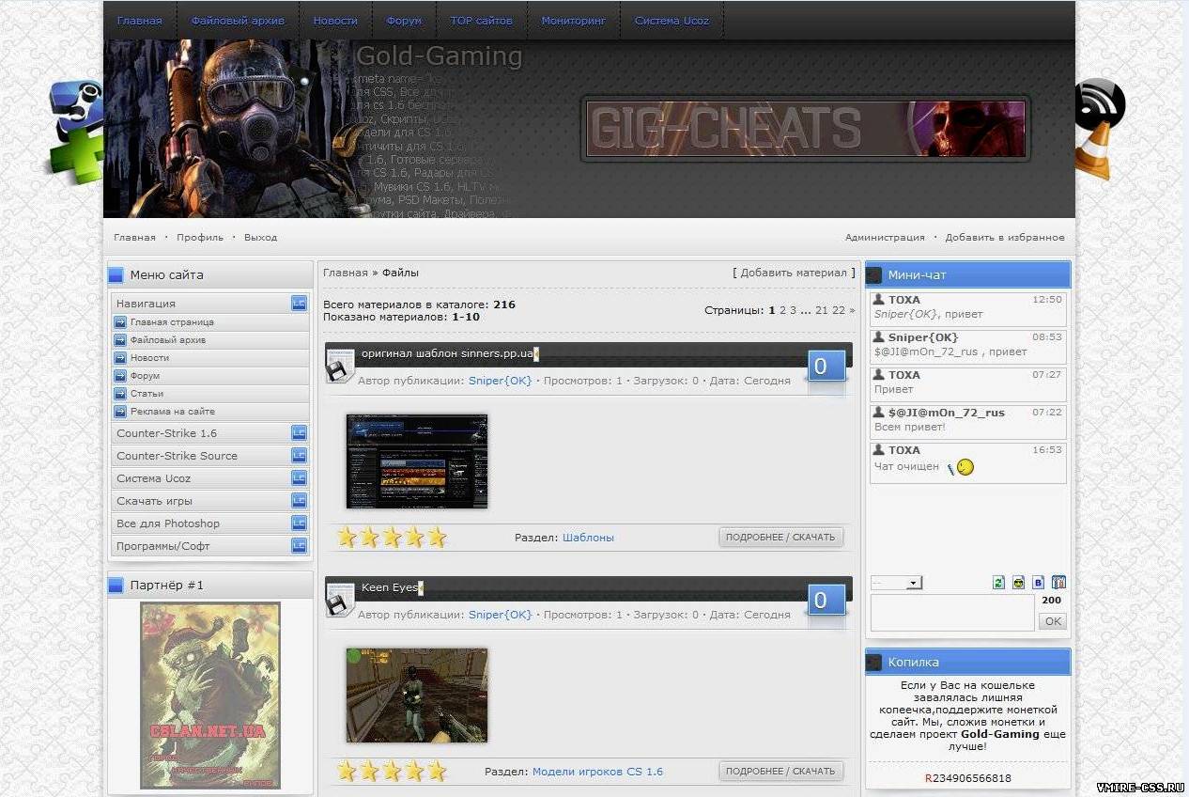Image resolution: width=1189 pixels, height=797 pixels.
Task: Expand the Скачать игры menu section
Action: [x=299, y=501]
